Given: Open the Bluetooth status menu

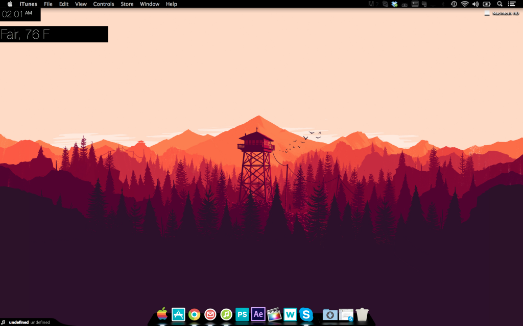Looking at the screenshot, I should 443,4.
